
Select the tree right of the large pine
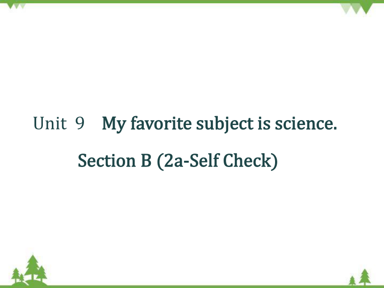coord(42,274)
